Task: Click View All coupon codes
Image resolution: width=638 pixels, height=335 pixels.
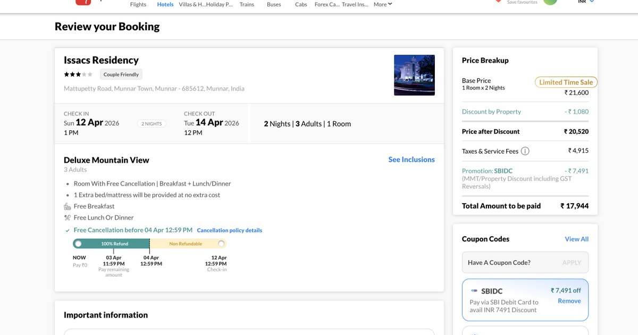Action: point(577,239)
